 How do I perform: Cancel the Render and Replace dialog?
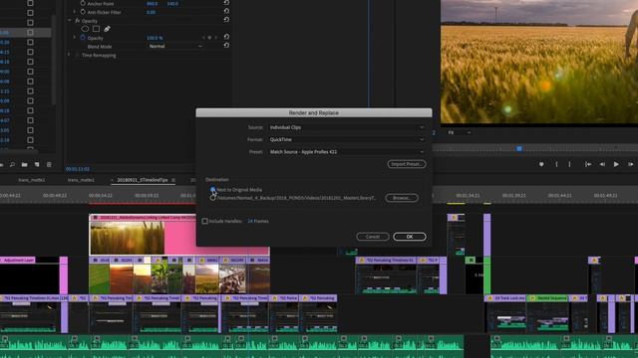coord(373,237)
